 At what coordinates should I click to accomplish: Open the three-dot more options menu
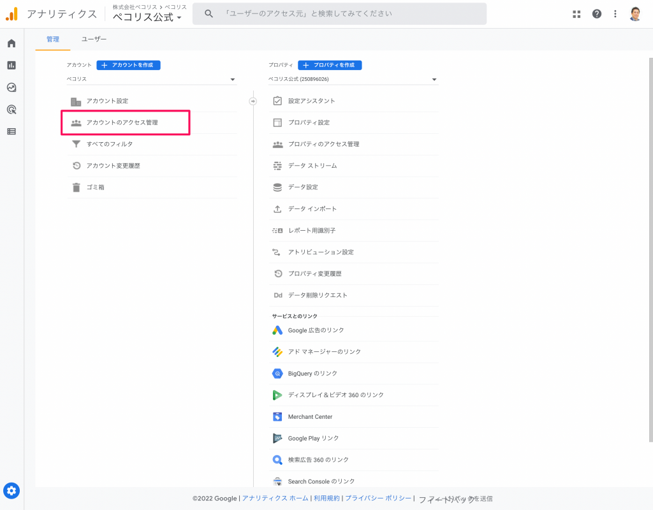(x=615, y=14)
